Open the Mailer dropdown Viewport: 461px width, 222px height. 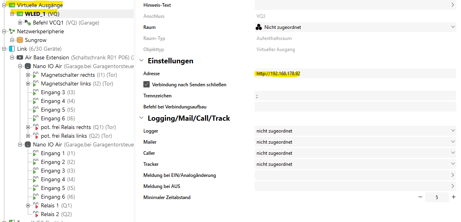[x=453, y=142]
